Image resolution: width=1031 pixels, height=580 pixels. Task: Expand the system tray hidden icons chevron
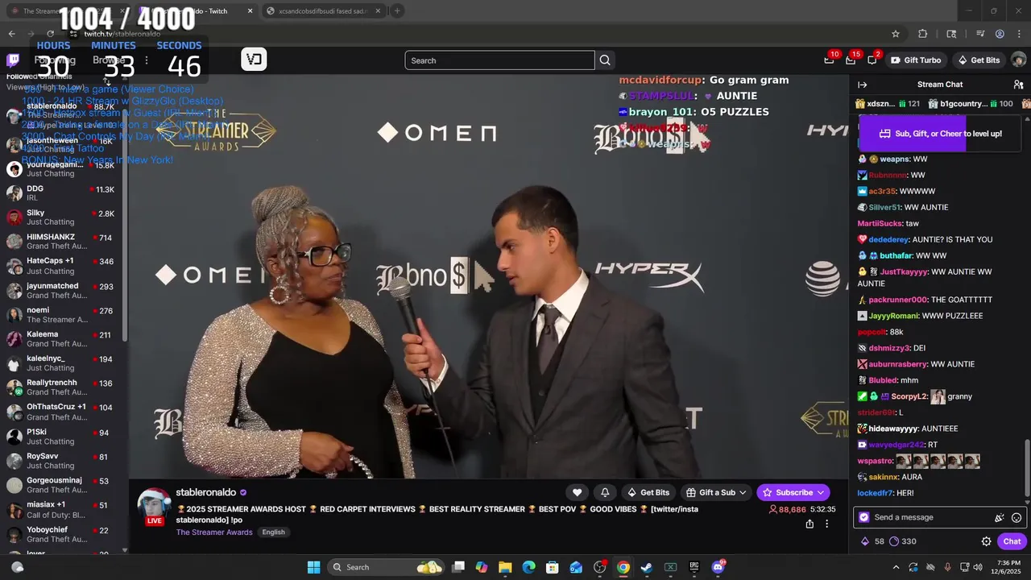(x=896, y=567)
